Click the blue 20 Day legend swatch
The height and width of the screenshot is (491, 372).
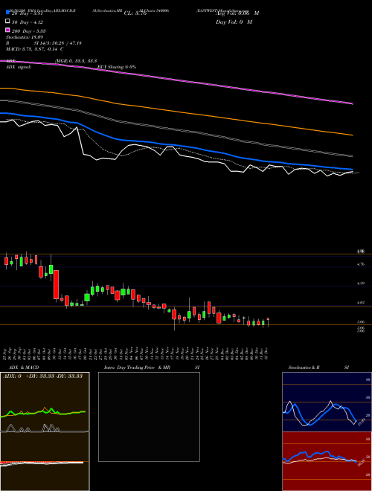coord(8,13)
